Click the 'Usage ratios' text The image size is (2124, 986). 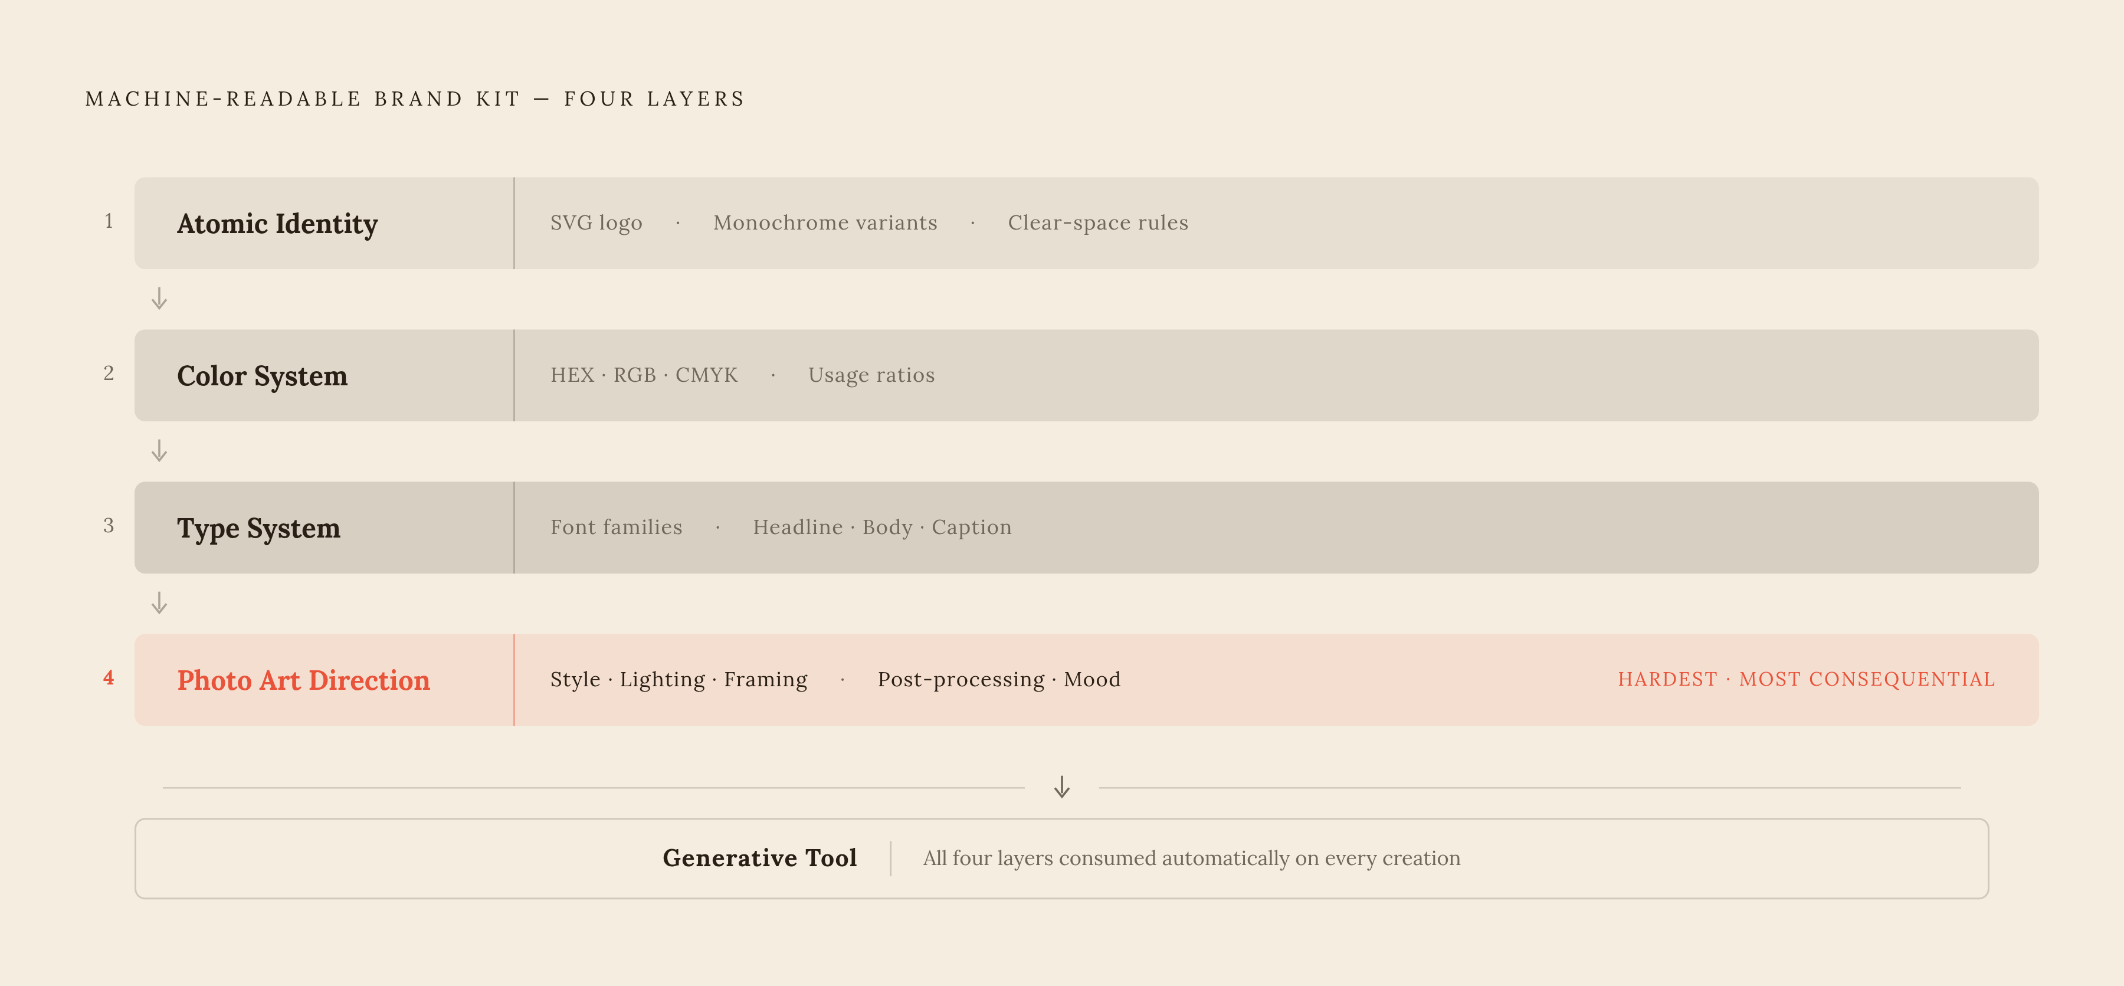pos(871,375)
